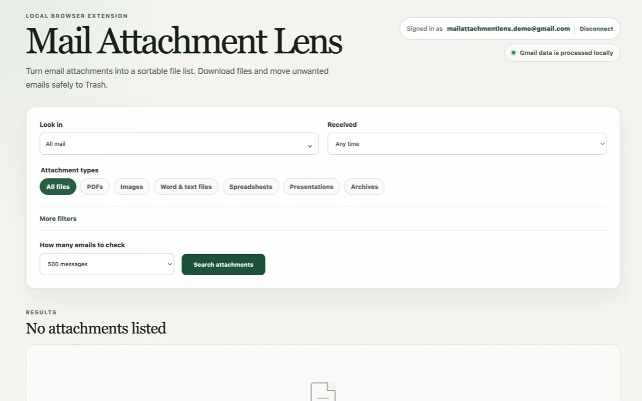Toggle the Presentations attachment filter

tap(311, 186)
